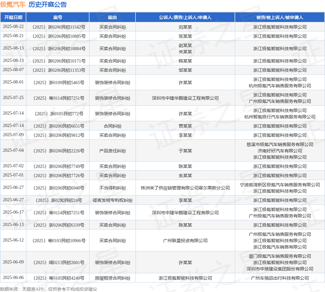Click the 合同纠纷 cause cell
The image size is (325, 292).
click(113, 126)
